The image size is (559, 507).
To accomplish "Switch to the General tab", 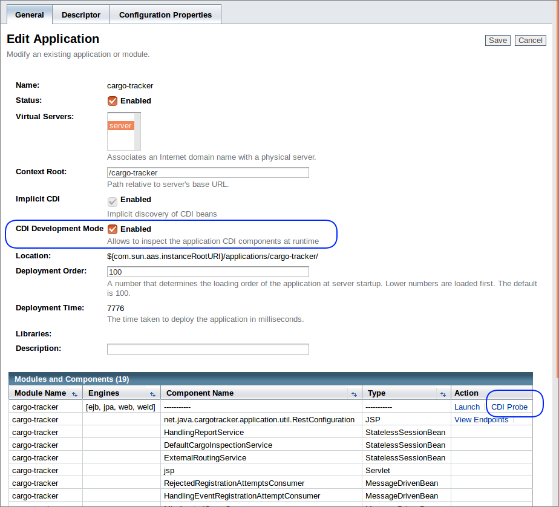I will (29, 15).
